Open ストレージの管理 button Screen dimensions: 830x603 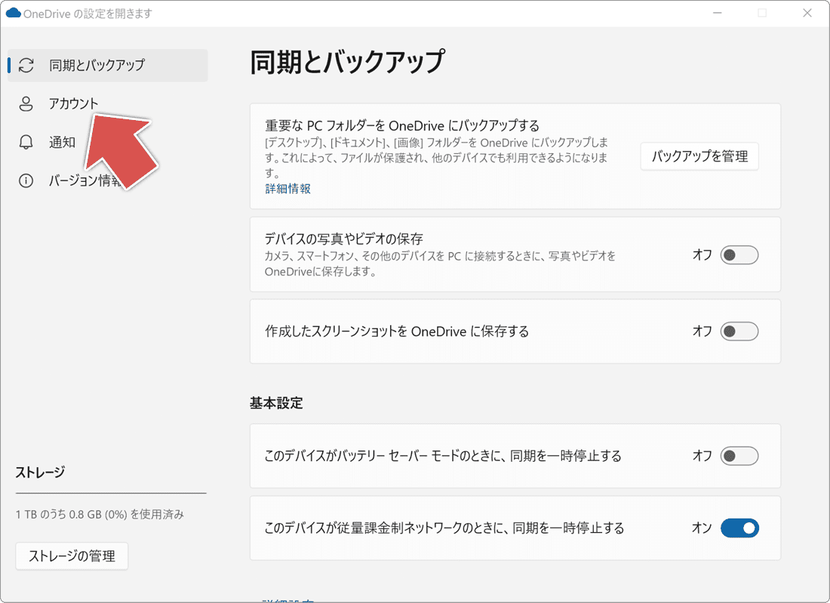click(x=72, y=556)
